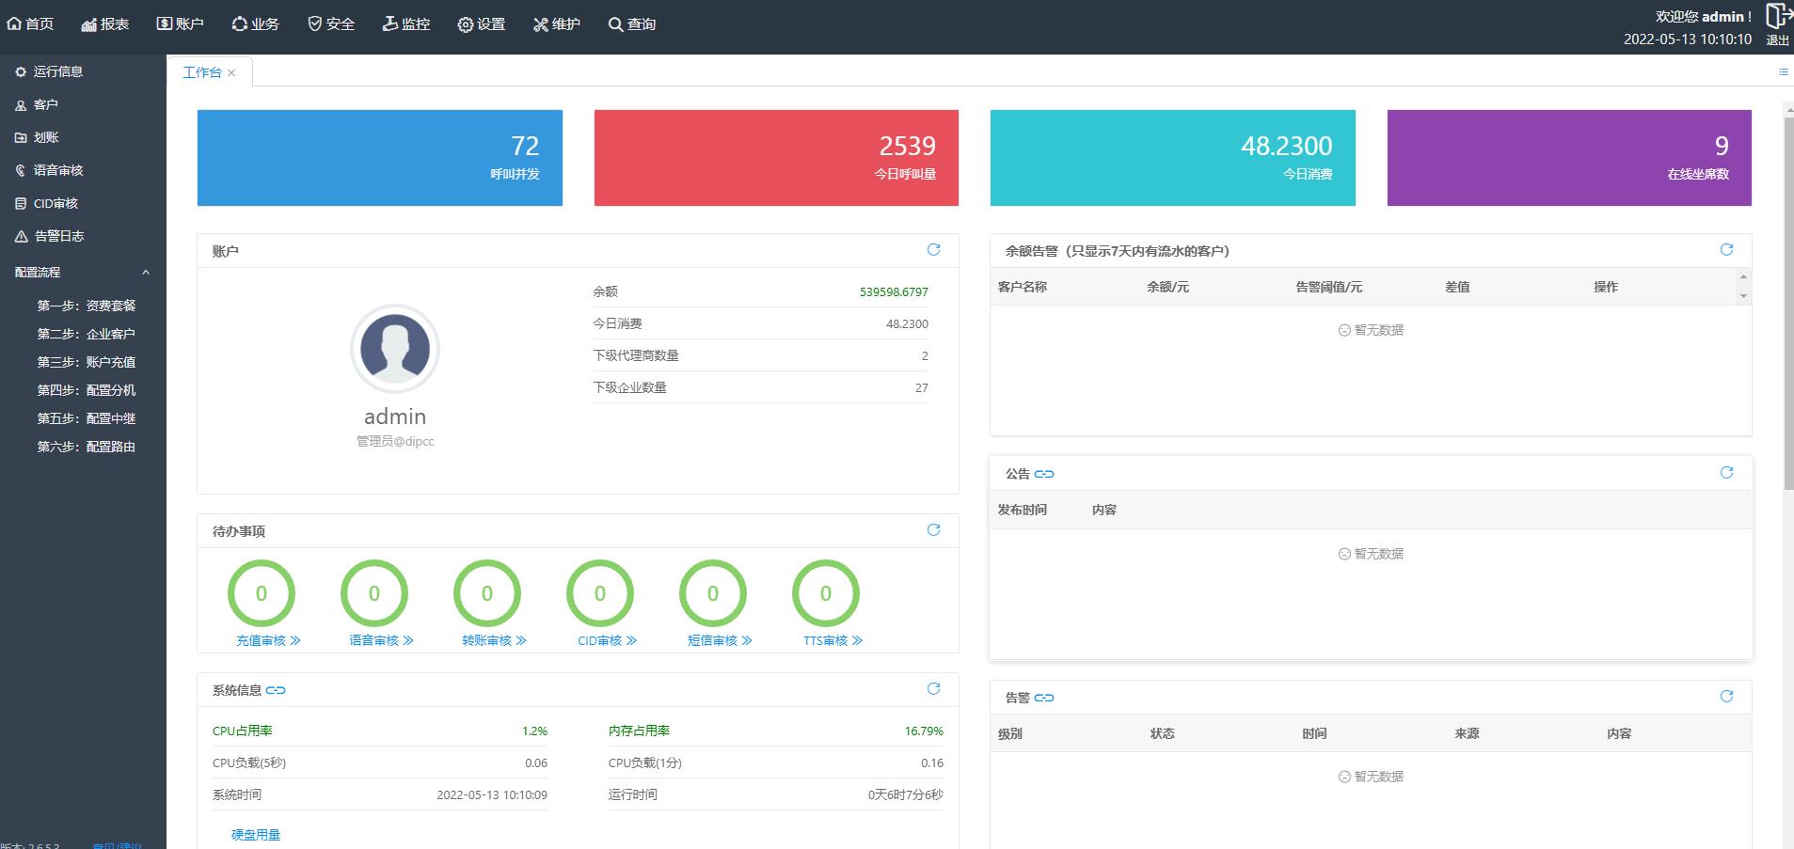Click the 下级代理商数量 row
Image resolution: width=1794 pixels, height=849 pixels.
760,355
